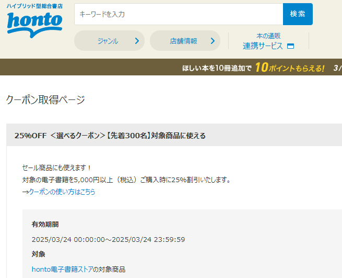The image size is (342, 278).
Task: Click the 検索 search button
Action: coord(298,14)
